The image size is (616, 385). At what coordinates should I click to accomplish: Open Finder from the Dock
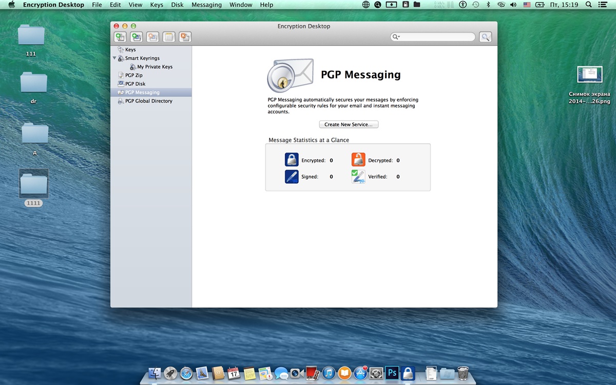pos(155,373)
